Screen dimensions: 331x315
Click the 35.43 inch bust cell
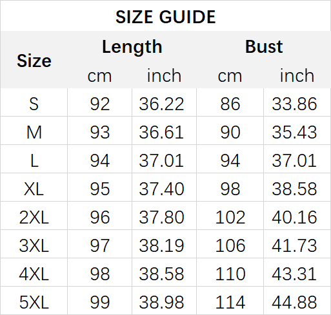294,132
